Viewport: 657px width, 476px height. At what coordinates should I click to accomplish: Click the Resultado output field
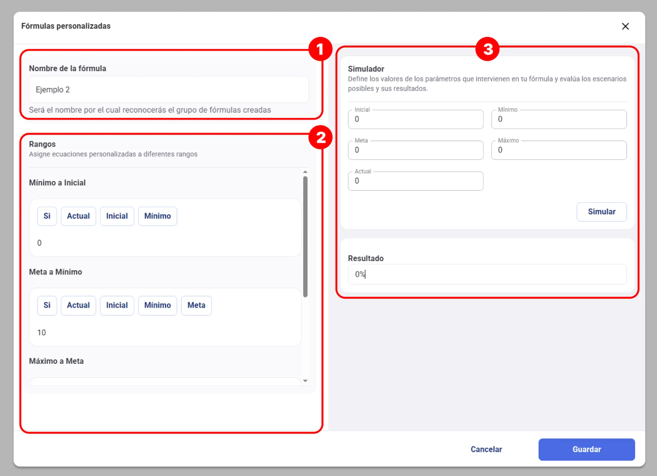(x=487, y=274)
